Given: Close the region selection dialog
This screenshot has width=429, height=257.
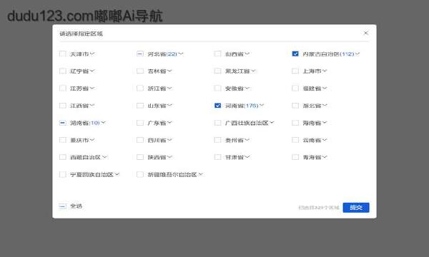Looking at the screenshot, I should (366, 33).
